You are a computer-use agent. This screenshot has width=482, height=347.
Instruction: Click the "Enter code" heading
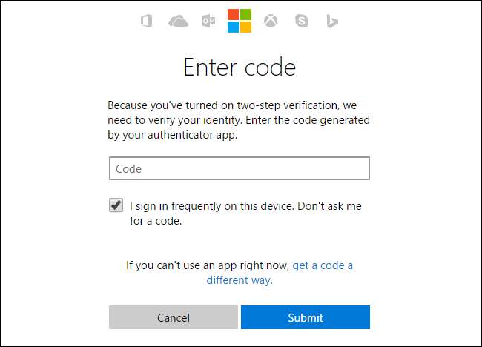pyautogui.click(x=240, y=67)
